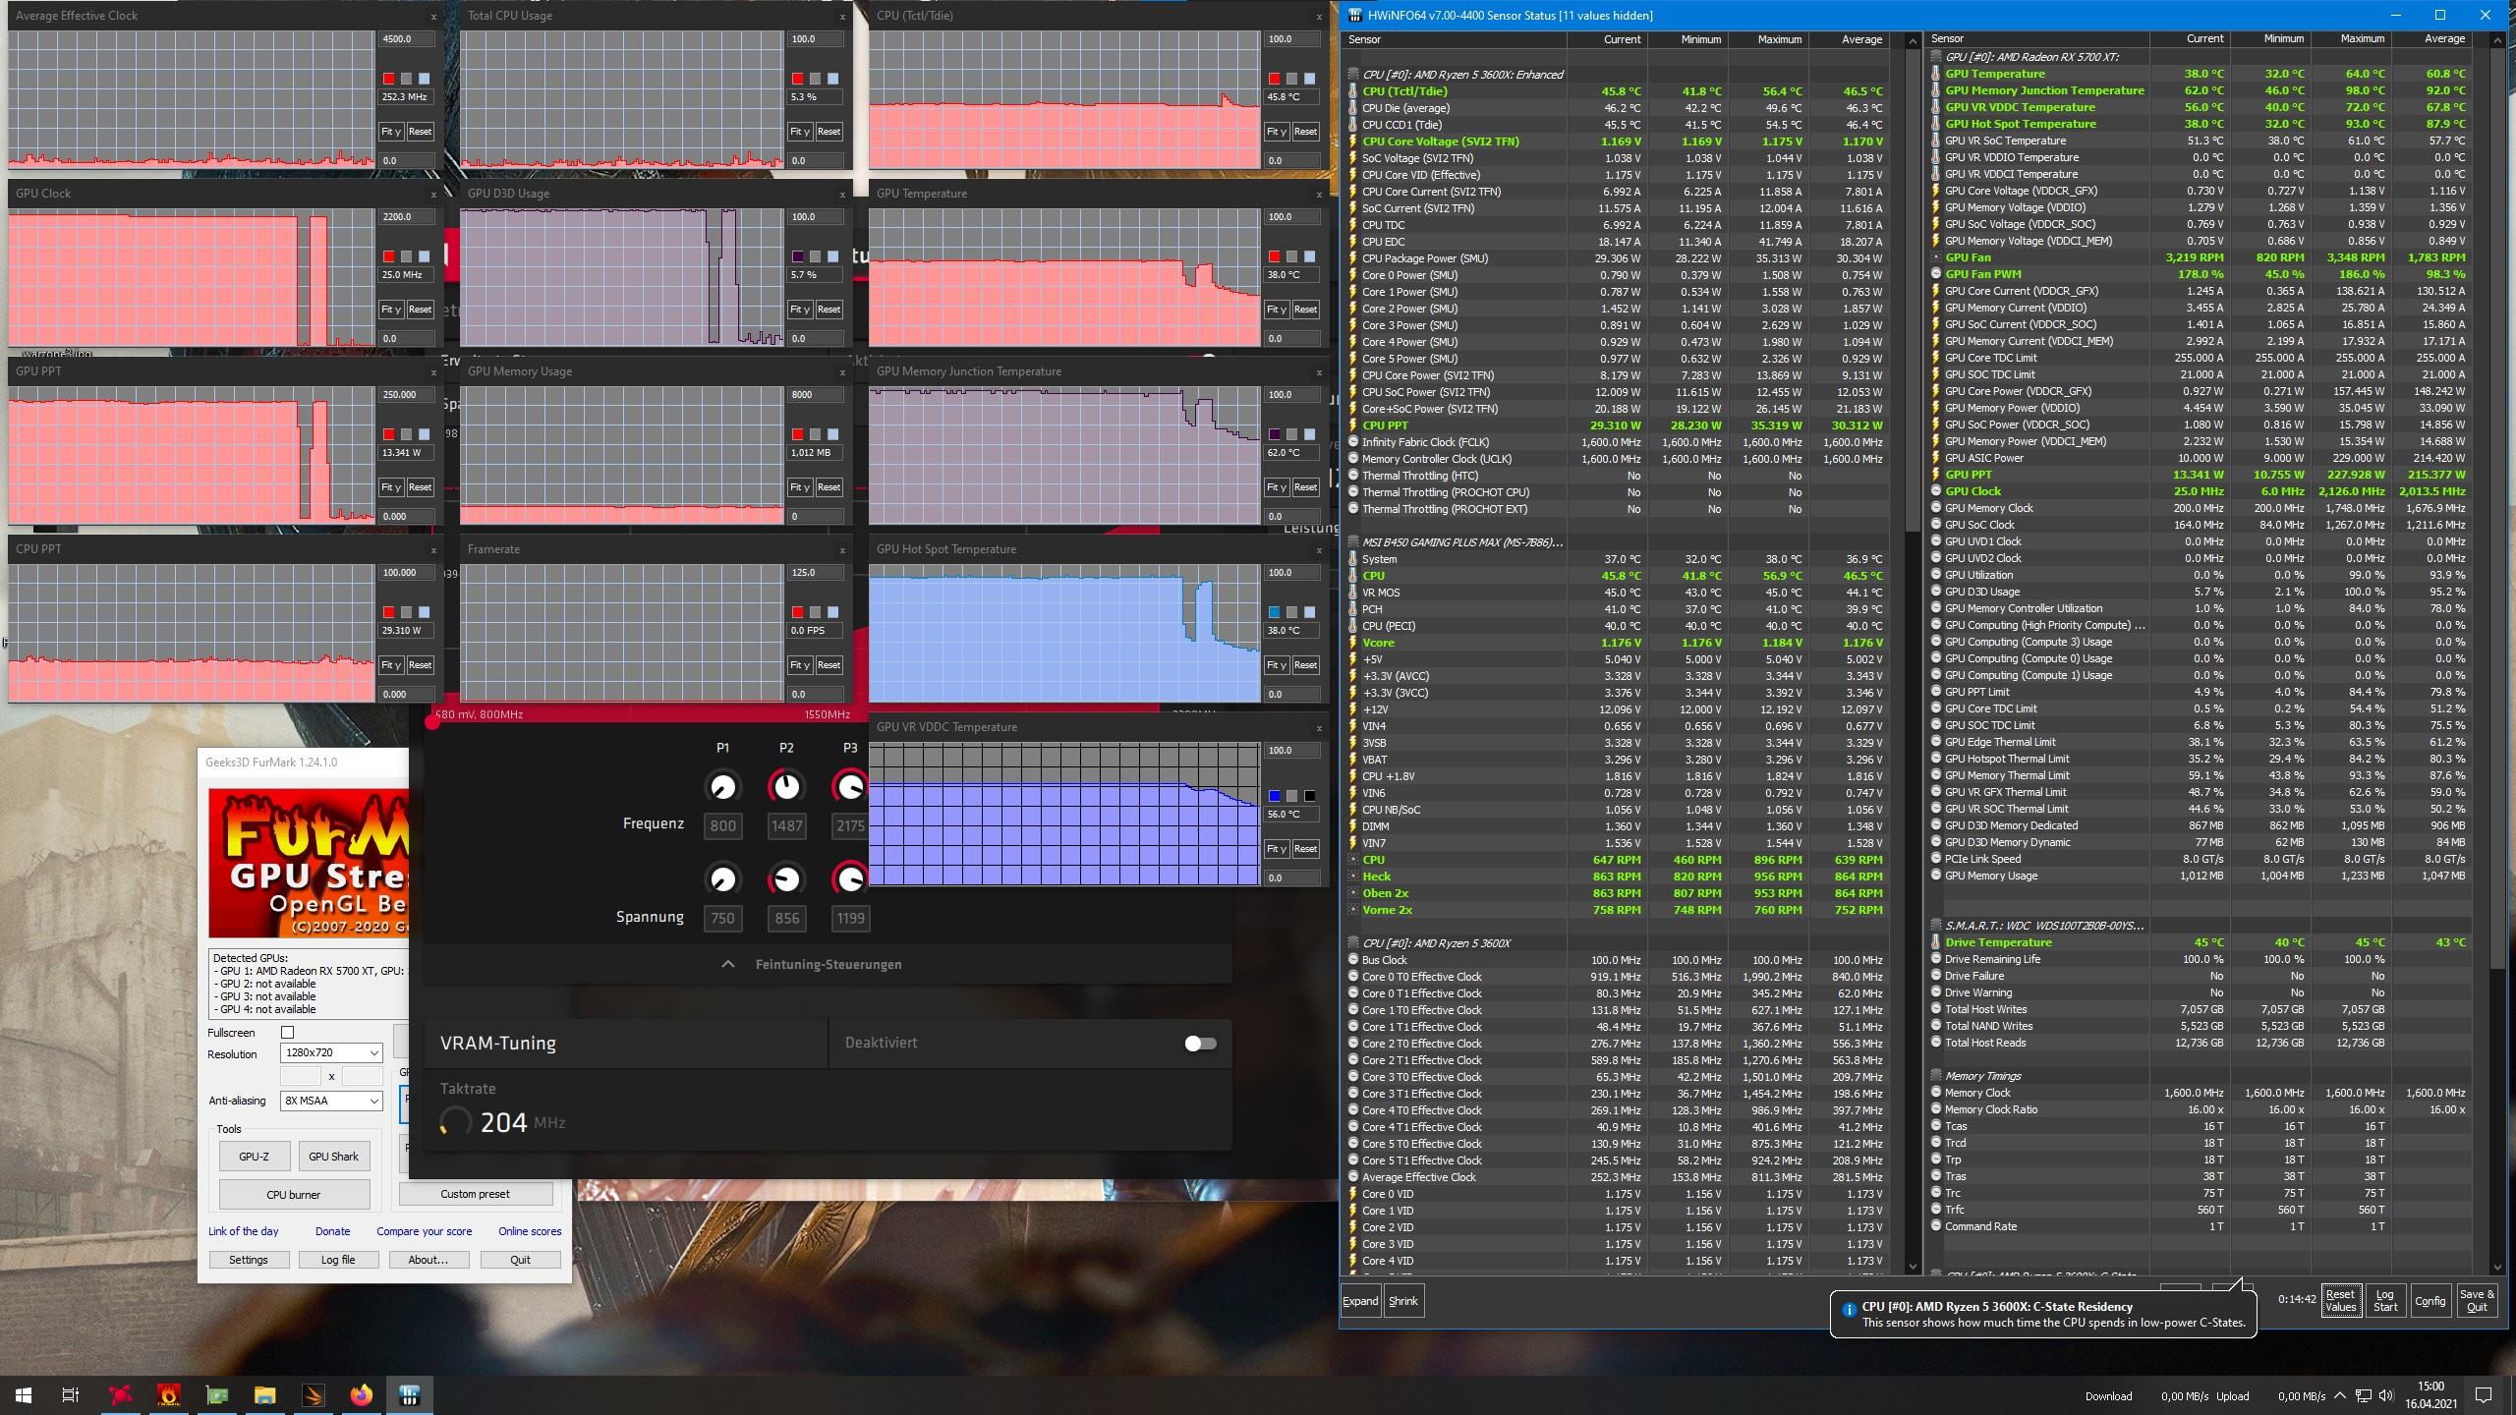Select the Memory Timings sensor group
2516x1415 pixels.
(x=1982, y=1076)
